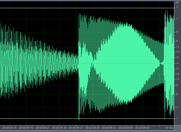The image size is (181, 132).
Task: Jump to 00:00:05:27 on the ruler
Action: tap(76, 128)
